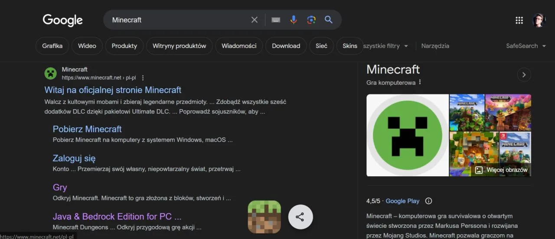
Task: Open Witaj na oficjalnej stronie Minecraft result
Action: [113, 90]
